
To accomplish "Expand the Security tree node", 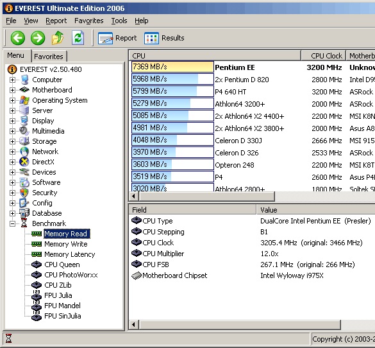I will pyautogui.click(x=12, y=193).
